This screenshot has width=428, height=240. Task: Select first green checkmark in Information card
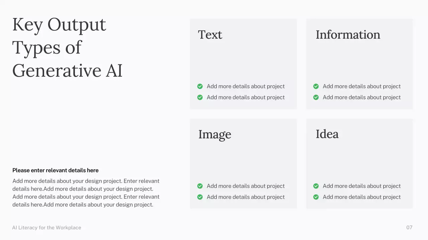click(316, 86)
